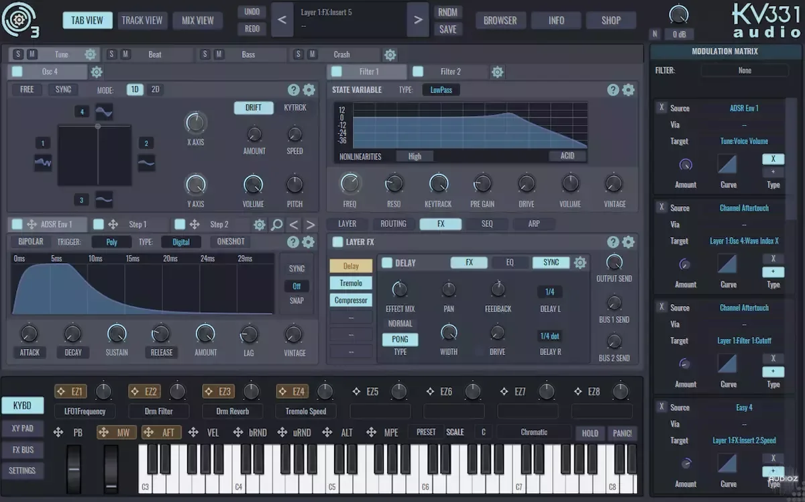The image size is (805, 502).
Task: Select waveform slot 1 wave icon
Action: point(43,162)
